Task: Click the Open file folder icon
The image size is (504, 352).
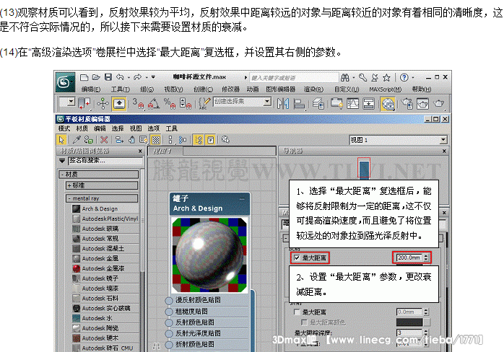Action: coord(96,77)
